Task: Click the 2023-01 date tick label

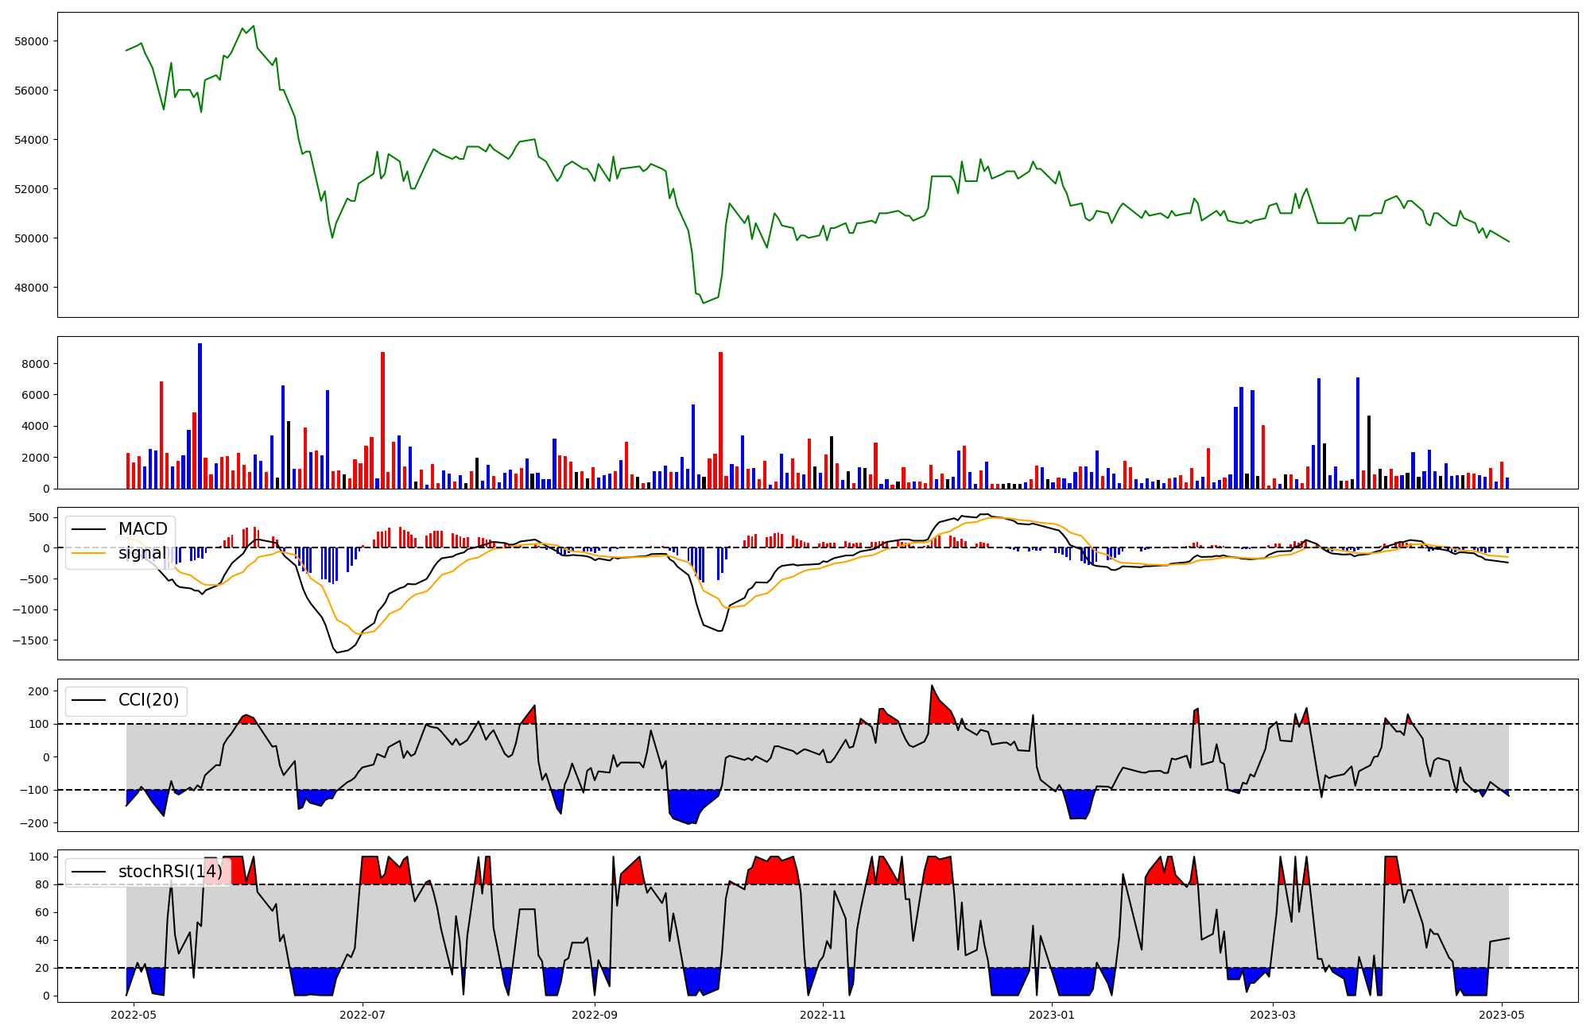Action: pos(1052,1014)
